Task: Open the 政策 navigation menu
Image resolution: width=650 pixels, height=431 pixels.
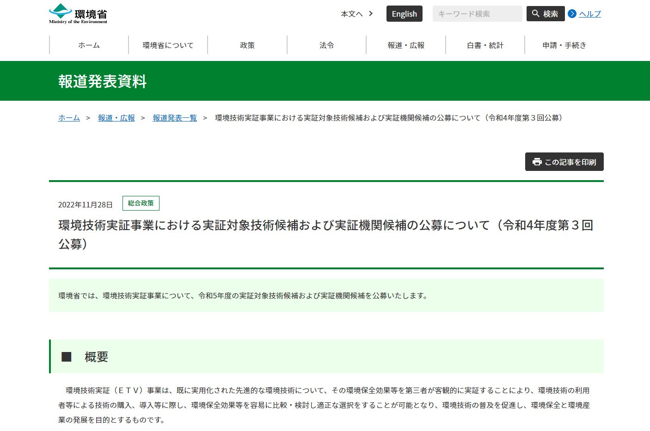Action: pos(247,45)
